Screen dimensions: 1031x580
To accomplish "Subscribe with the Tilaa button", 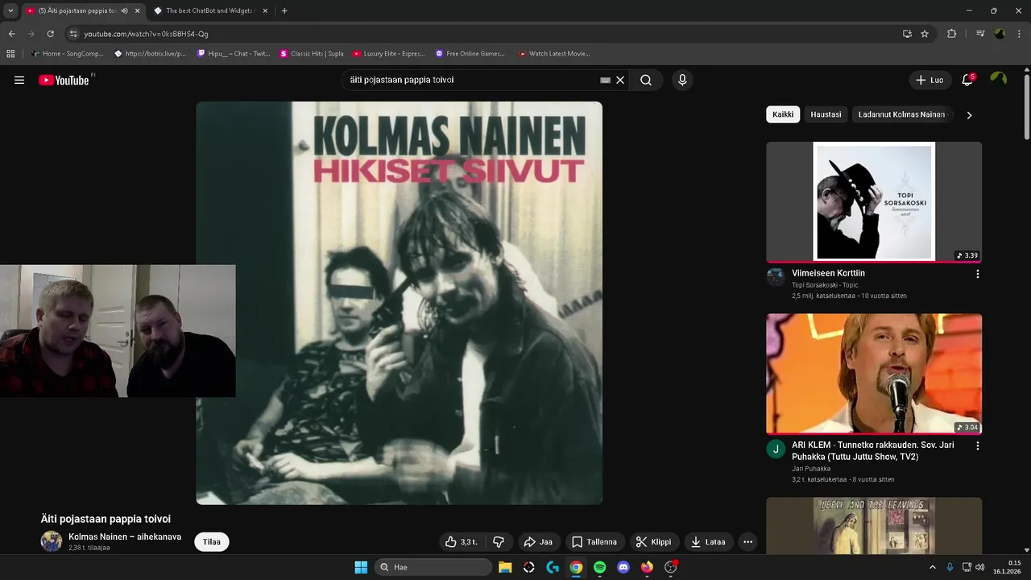I will click(x=212, y=542).
